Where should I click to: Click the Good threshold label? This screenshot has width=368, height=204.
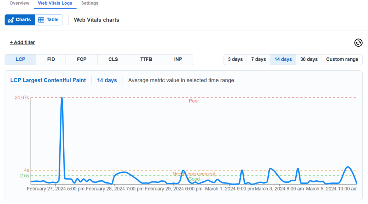pyautogui.click(x=194, y=179)
